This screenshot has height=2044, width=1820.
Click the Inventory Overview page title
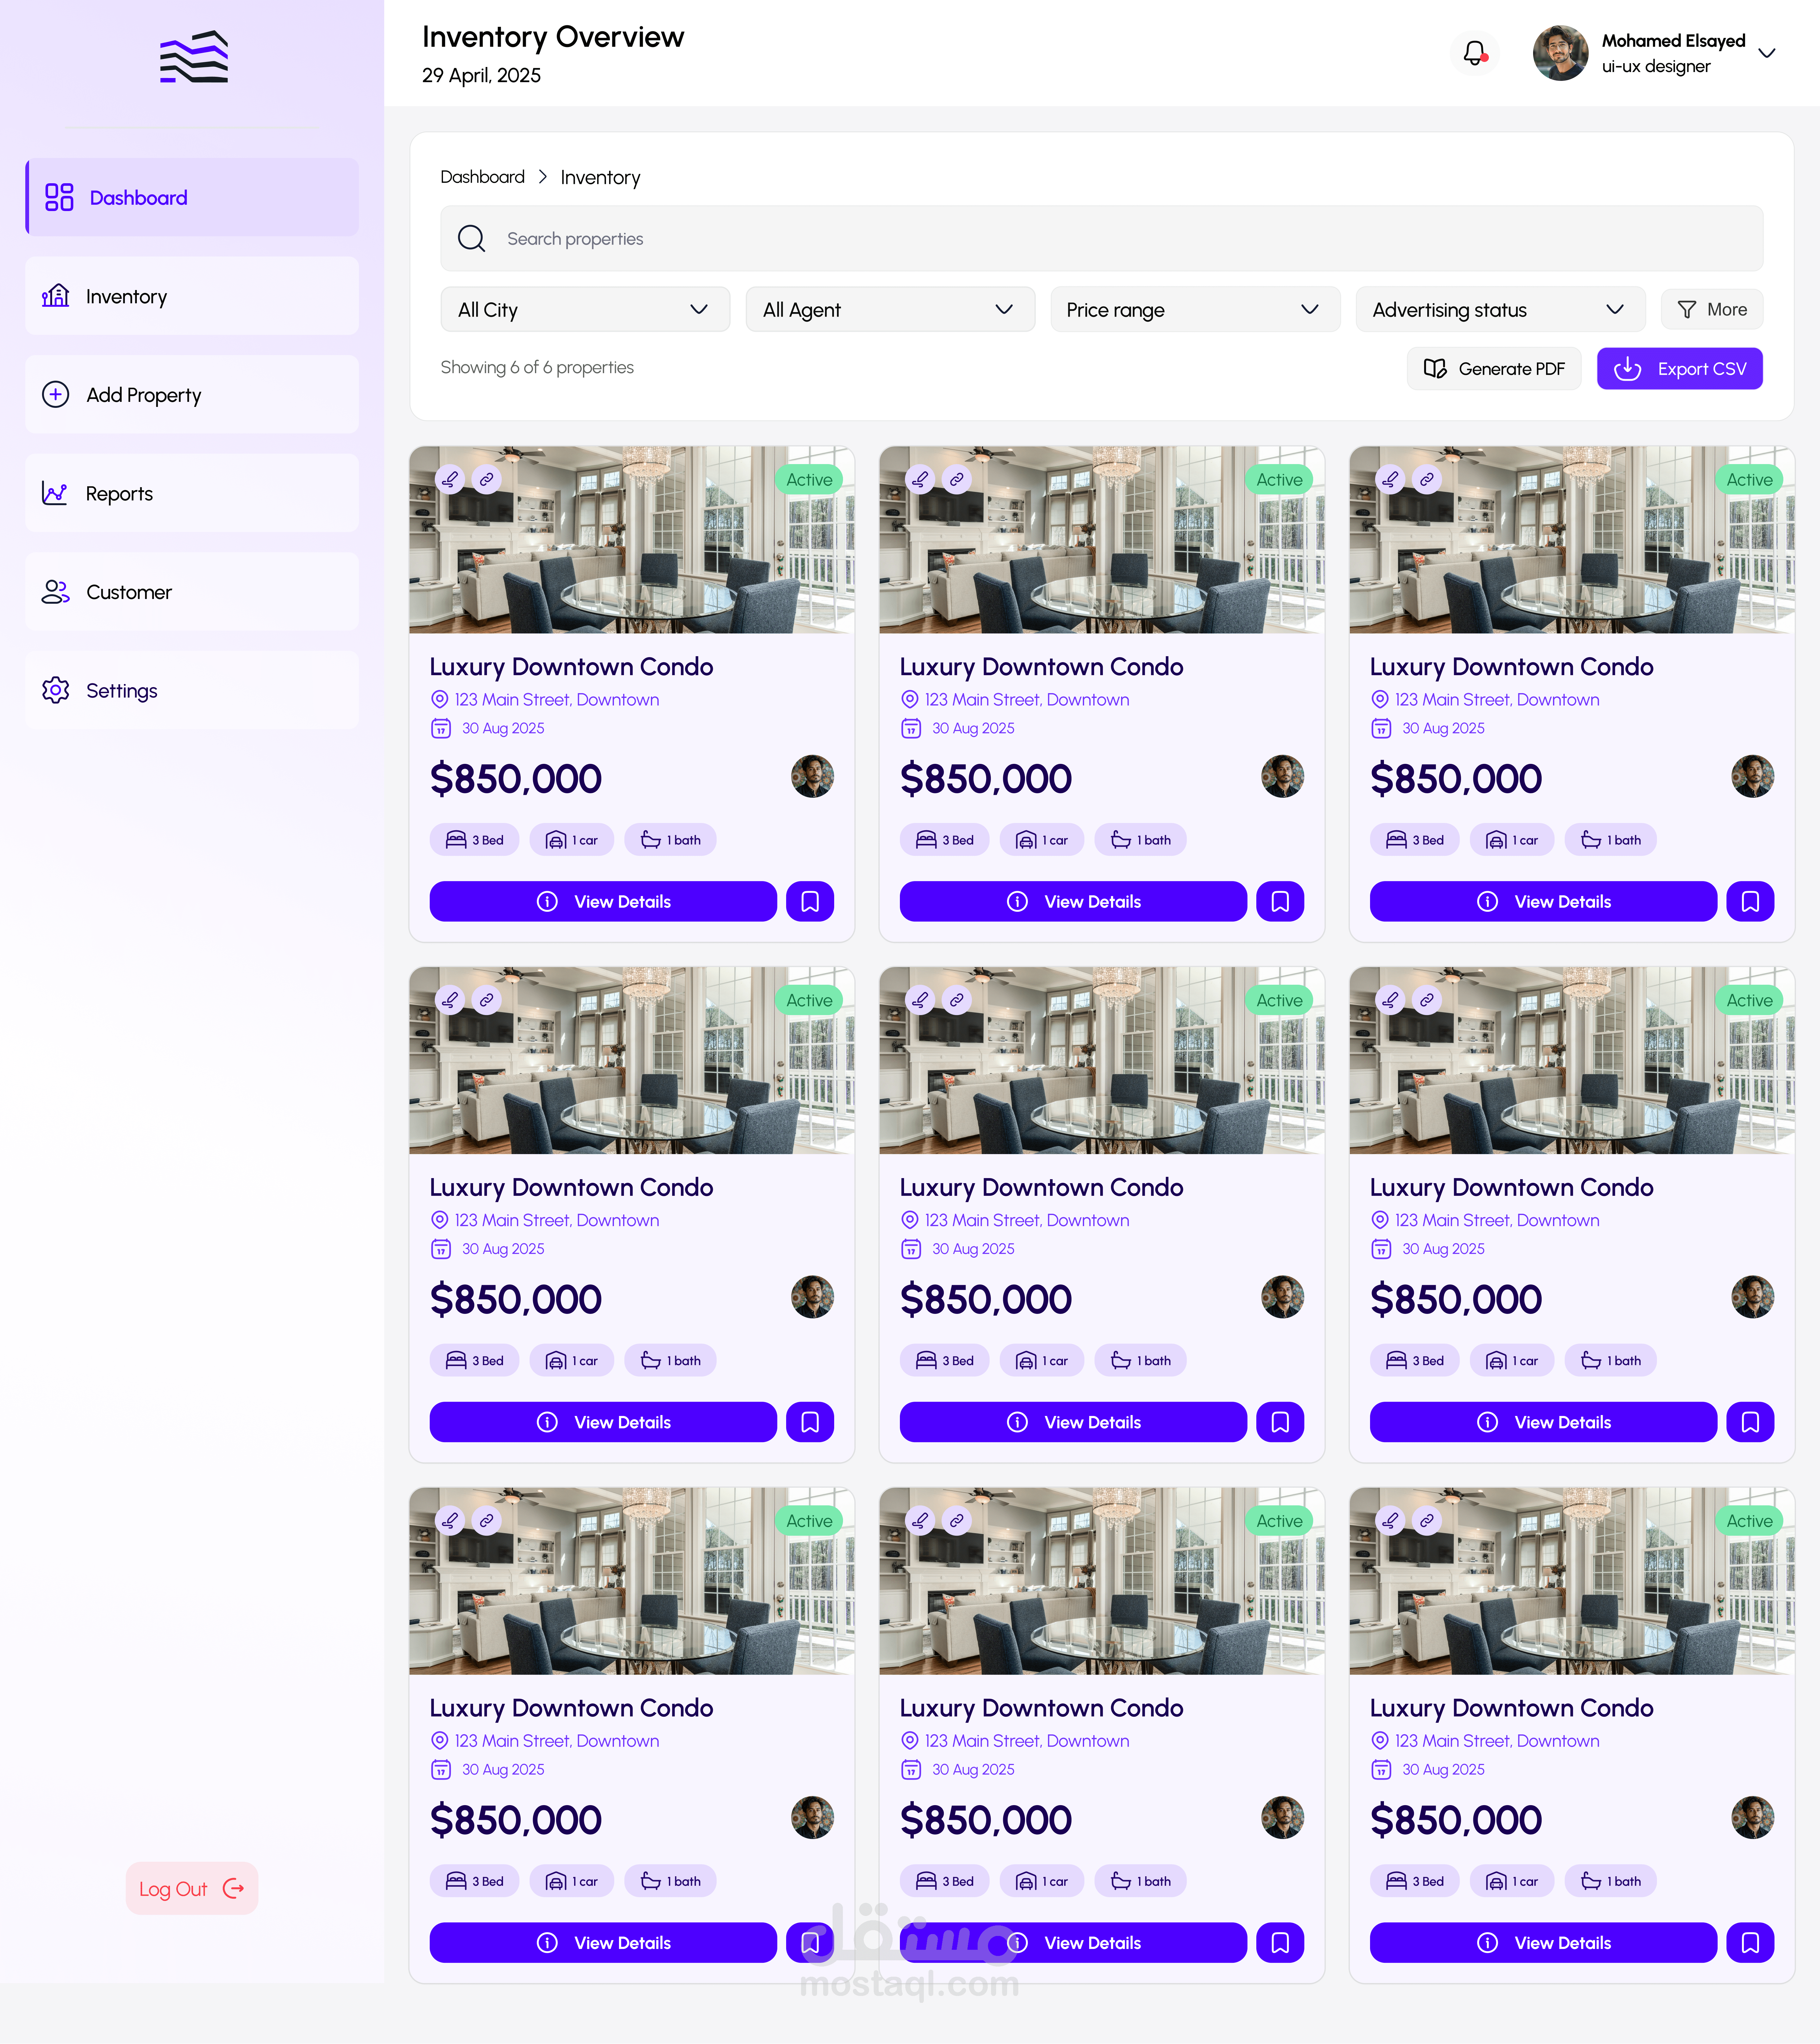553,37
